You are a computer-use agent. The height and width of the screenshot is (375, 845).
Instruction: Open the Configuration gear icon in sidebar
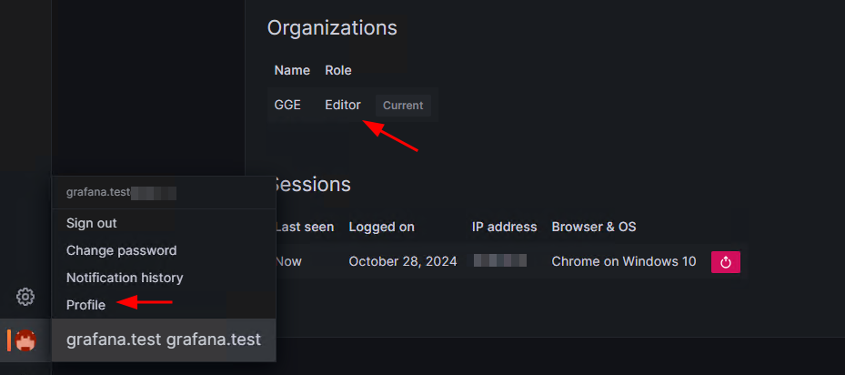(x=25, y=296)
